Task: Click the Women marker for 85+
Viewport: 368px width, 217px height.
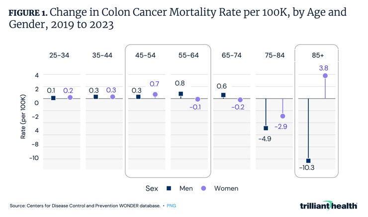Action: (325, 76)
